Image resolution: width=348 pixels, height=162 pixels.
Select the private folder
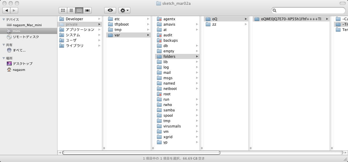[80, 24]
